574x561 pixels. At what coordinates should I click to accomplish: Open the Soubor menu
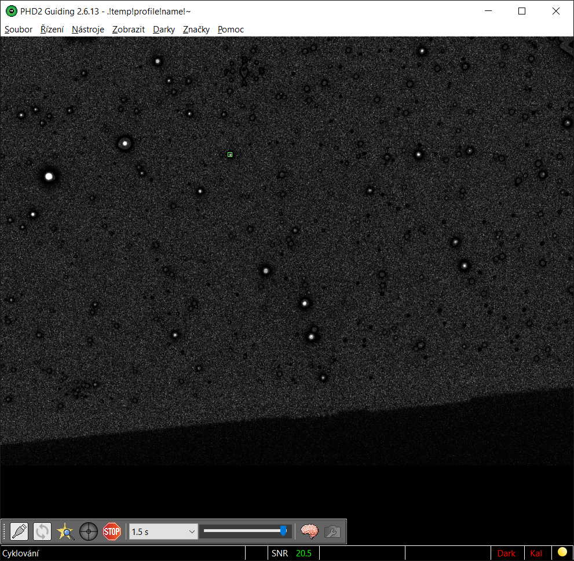[x=19, y=30]
